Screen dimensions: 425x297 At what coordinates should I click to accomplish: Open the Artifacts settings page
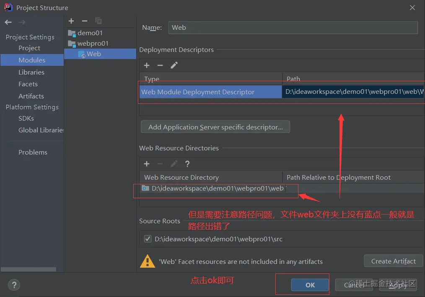pyautogui.click(x=31, y=96)
